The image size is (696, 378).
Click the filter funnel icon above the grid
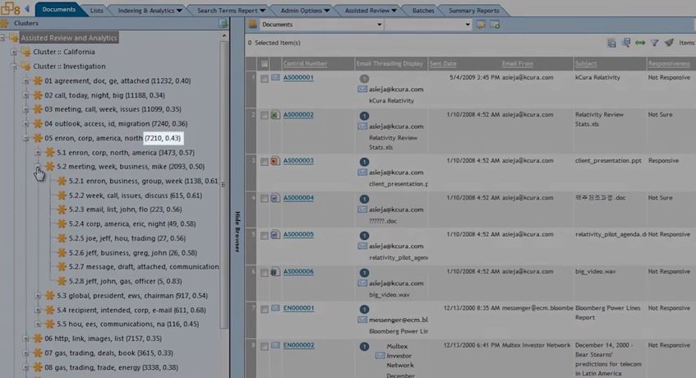coord(655,43)
